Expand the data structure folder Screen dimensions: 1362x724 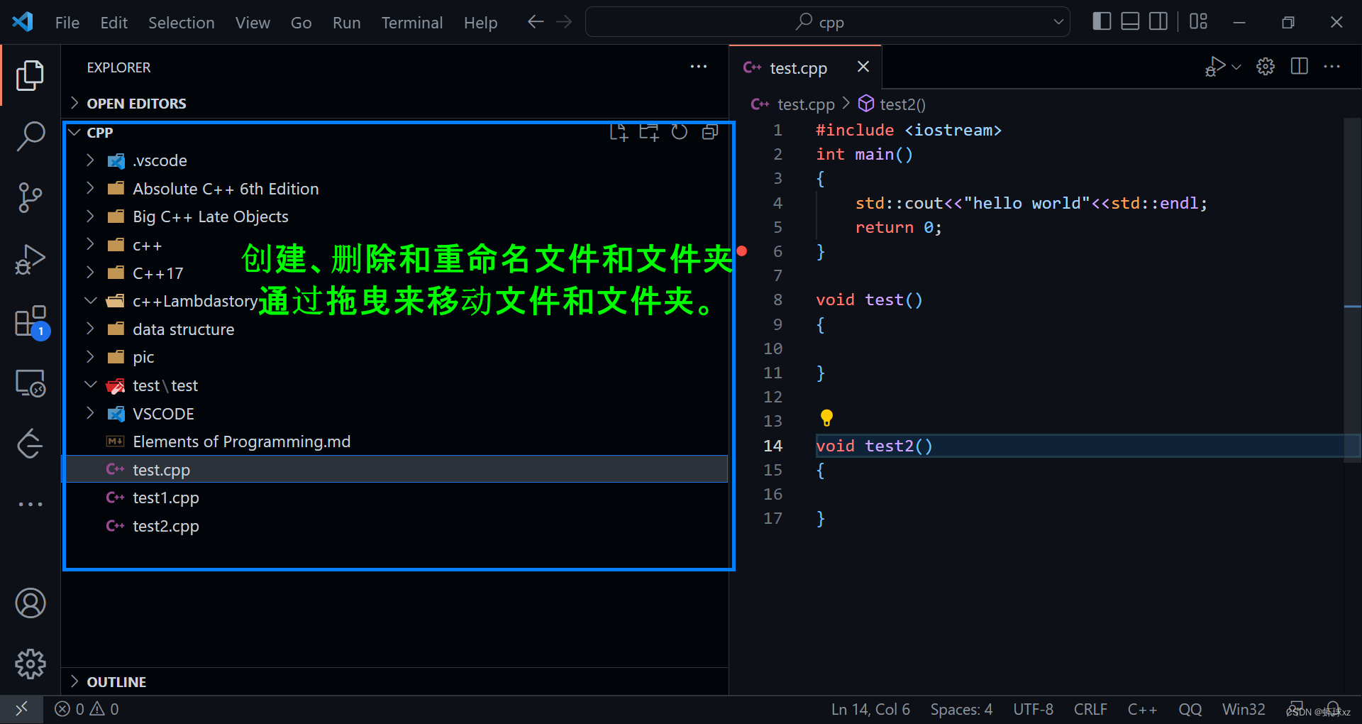click(x=90, y=329)
